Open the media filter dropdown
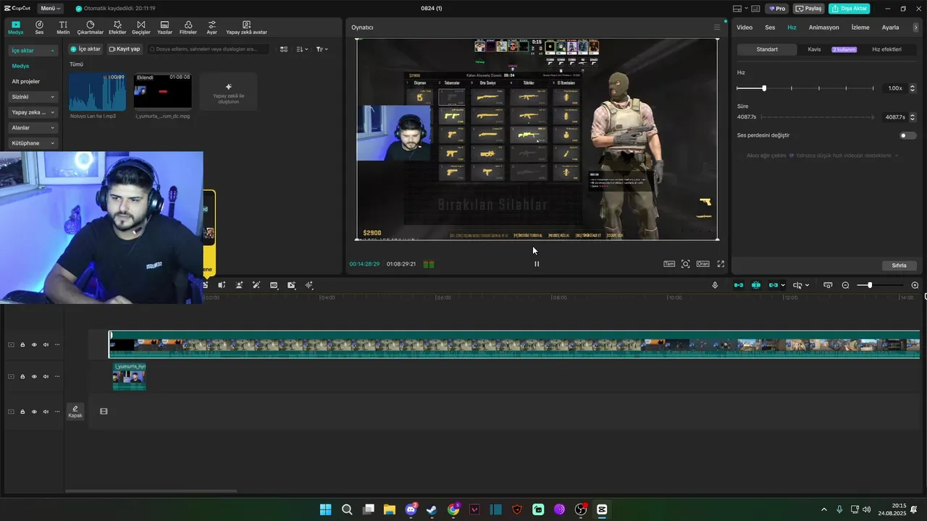Image resolution: width=927 pixels, height=521 pixels. pos(322,49)
